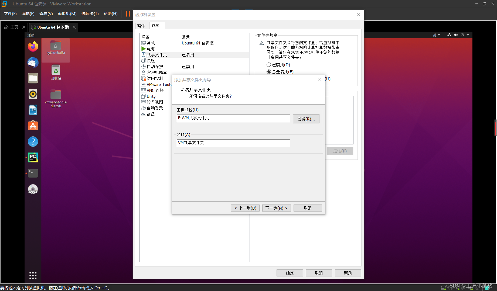Click the VMware pause virtual machine icon
Image resolution: width=497 pixels, height=291 pixels.
click(128, 14)
